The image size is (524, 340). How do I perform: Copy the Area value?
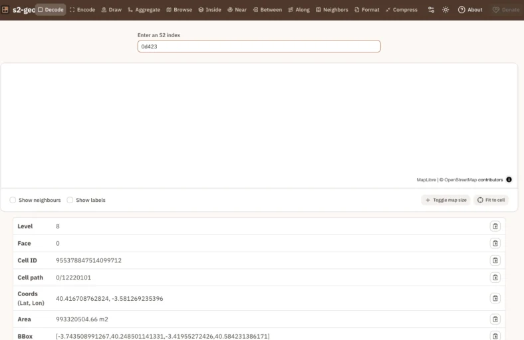pyautogui.click(x=495, y=319)
